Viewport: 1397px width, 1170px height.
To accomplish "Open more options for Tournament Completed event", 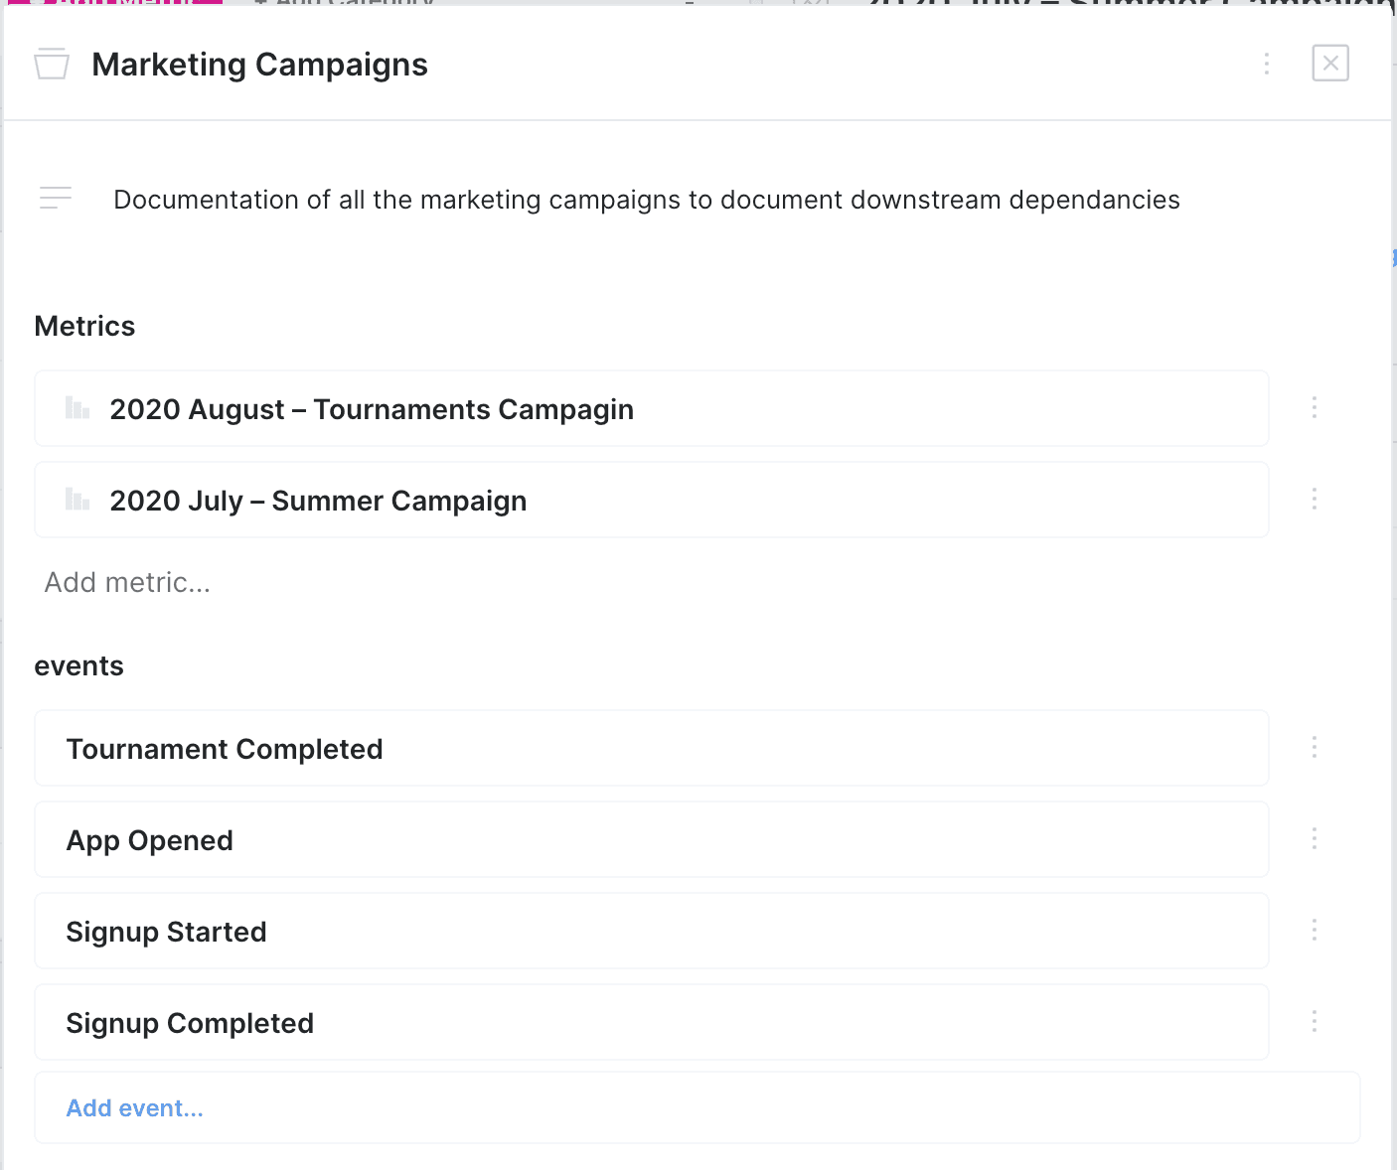I will point(1315,748).
